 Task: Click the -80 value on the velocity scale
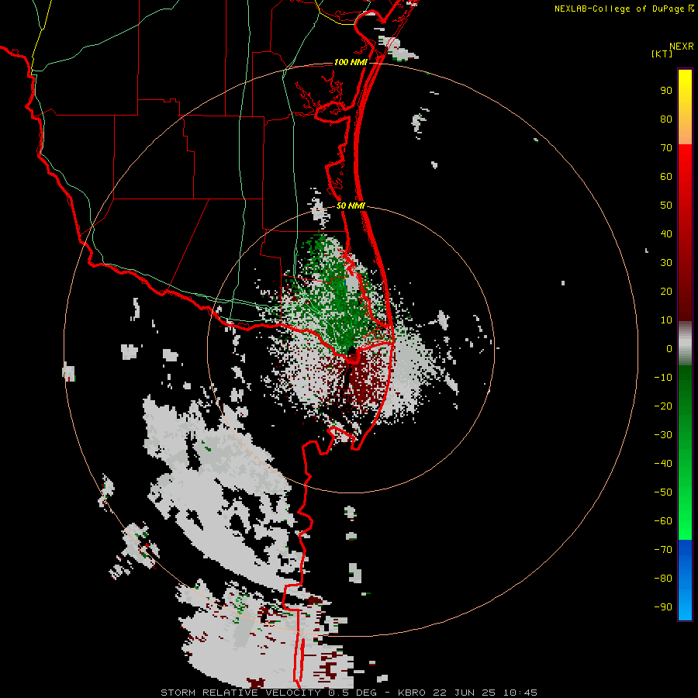[663, 579]
